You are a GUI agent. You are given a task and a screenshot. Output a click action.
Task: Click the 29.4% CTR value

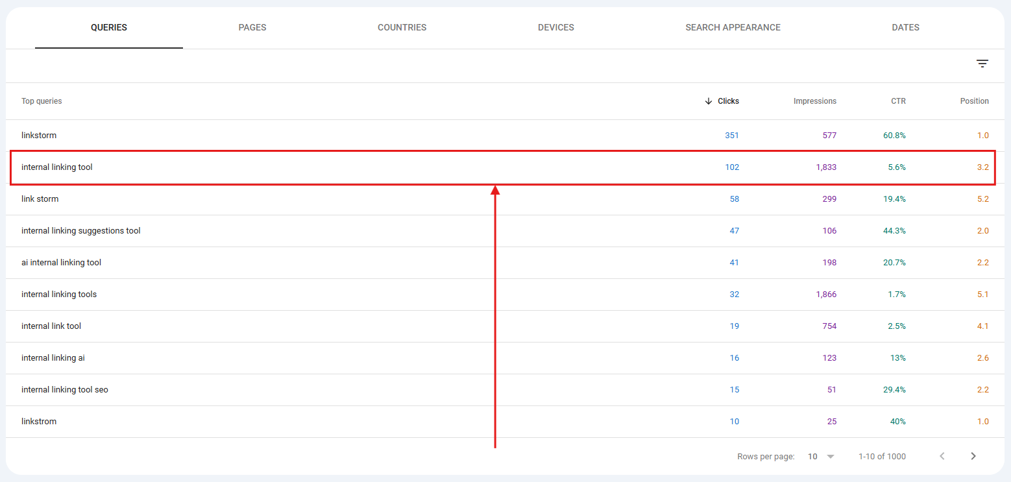pos(894,390)
